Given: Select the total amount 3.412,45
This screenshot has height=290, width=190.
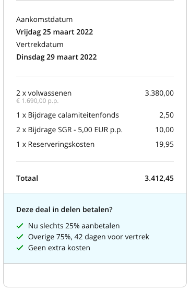Looking at the screenshot, I should point(159,178).
